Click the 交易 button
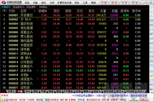Image resolution: width=154 pixels, height=102 pixels. [124, 3]
